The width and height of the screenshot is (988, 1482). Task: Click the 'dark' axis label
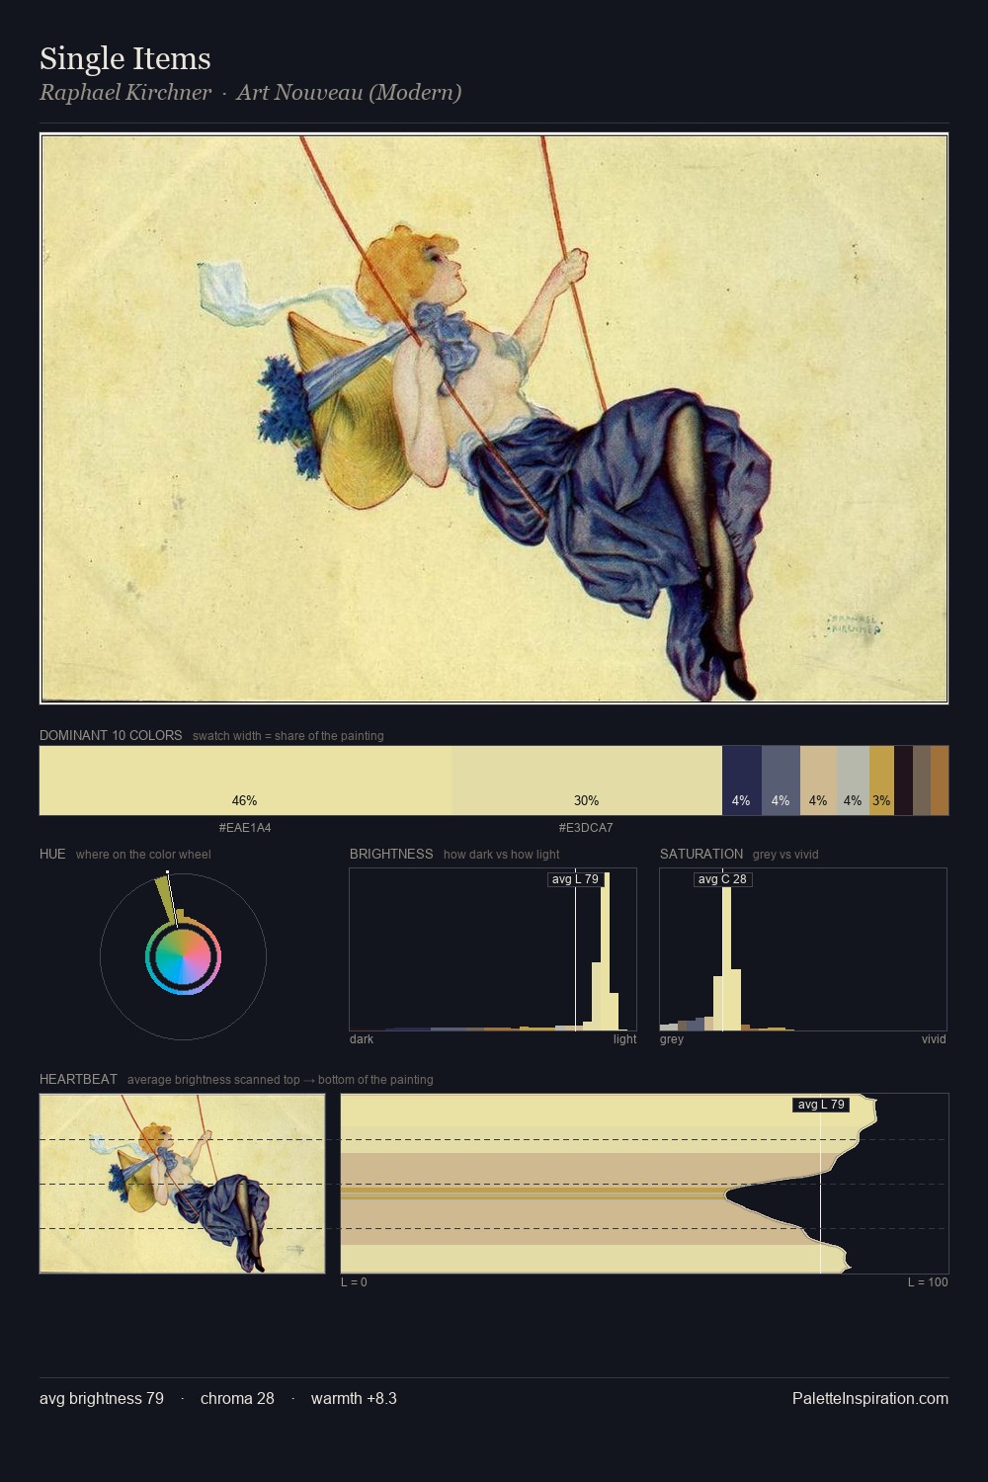point(362,1039)
